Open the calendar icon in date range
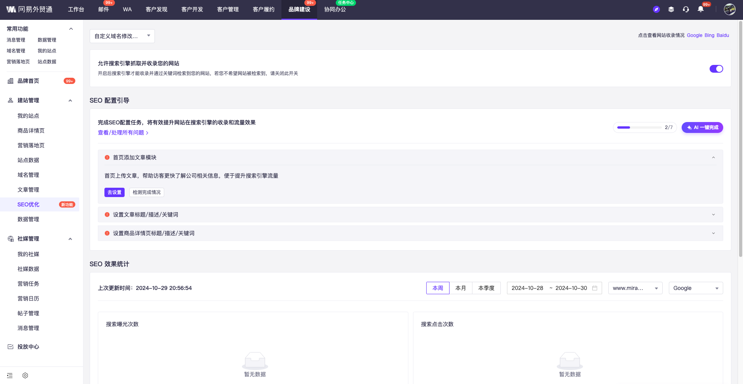Image resolution: width=743 pixels, height=384 pixels. 595,288
